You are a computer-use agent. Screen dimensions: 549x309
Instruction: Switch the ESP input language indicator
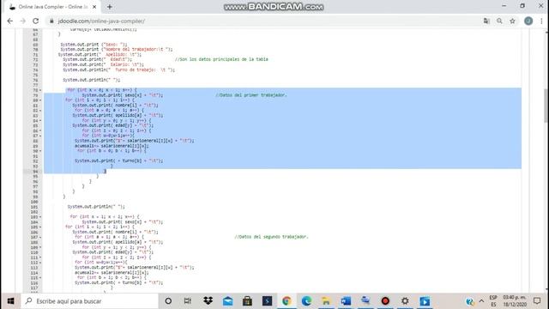tap(493, 301)
